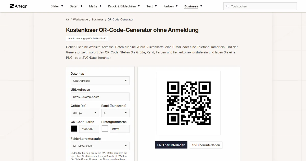Go to Business breadcrumb link
This screenshot has height=161, width=306.
coord(98,19)
